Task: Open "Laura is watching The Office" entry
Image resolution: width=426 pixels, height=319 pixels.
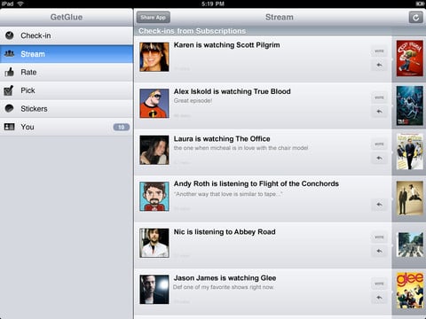Action: (x=222, y=139)
